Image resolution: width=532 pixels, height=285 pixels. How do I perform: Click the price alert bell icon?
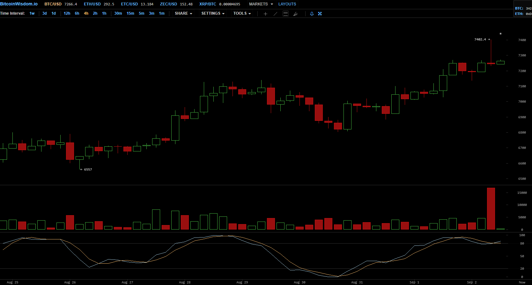pos(312,14)
